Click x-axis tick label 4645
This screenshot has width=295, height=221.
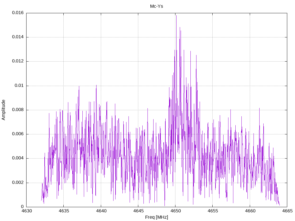139,211
